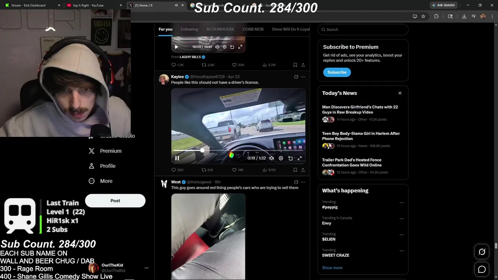View analytics showing 2.7M views

pyautogui.click(x=269, y=65)
